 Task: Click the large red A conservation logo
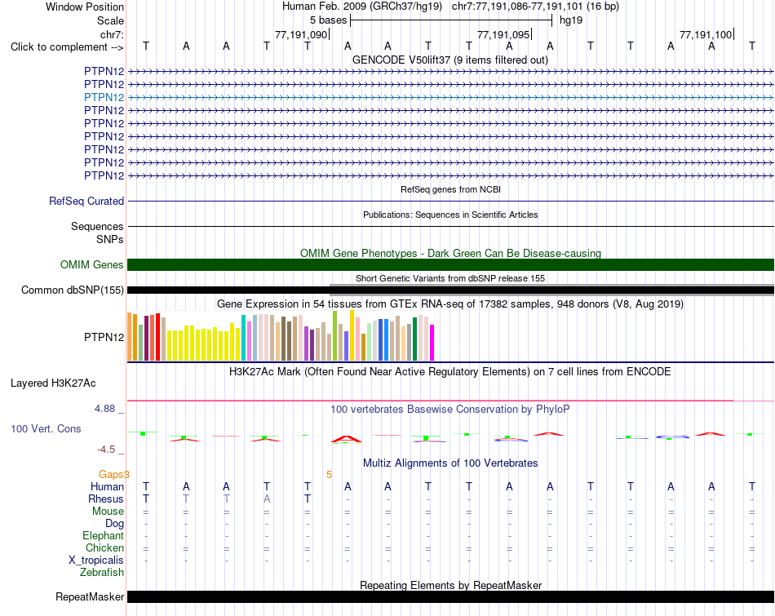(x=347, y=439)
